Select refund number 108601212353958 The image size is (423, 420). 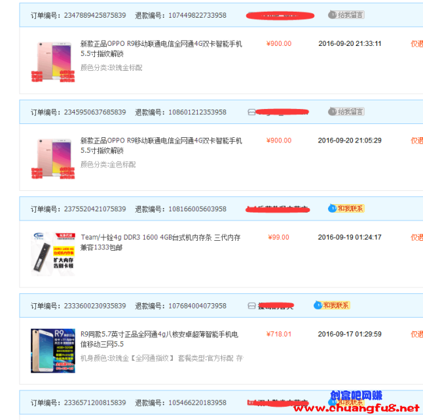[x=197, y=112]
